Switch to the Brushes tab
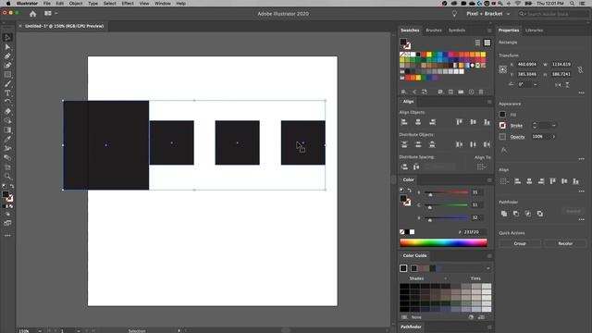The image size is (592, 333). (434, 31)
